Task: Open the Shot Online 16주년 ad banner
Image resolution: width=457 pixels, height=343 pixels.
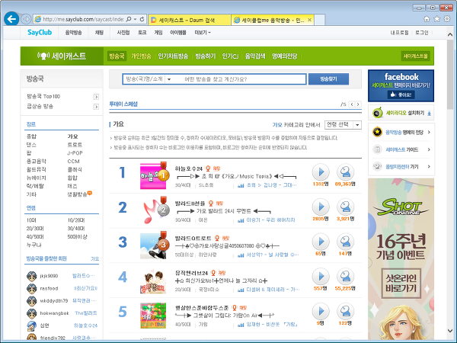Action: point(401,259)
